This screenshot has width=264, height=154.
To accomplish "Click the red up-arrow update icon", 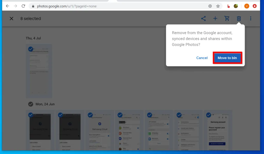I will [x=255, y=6].
